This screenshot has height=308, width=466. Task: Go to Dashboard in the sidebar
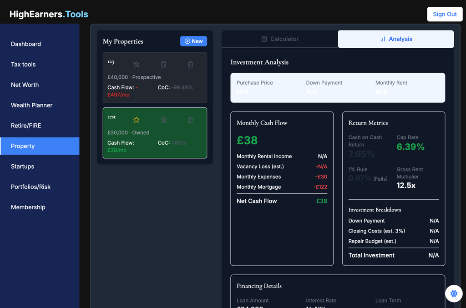tap(26, 44)
